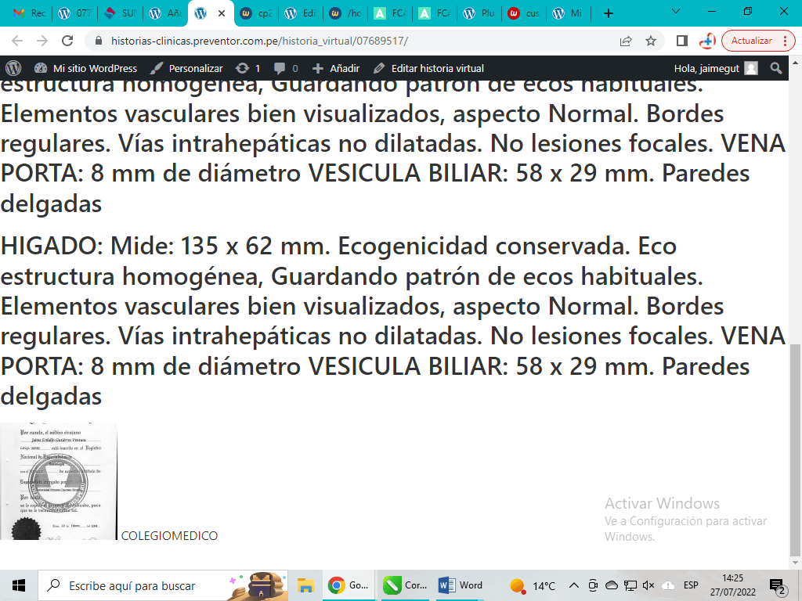Open the comments bubble showing 0
The height and width of the screenshot is (601, 802).
(x=286, y=68)
